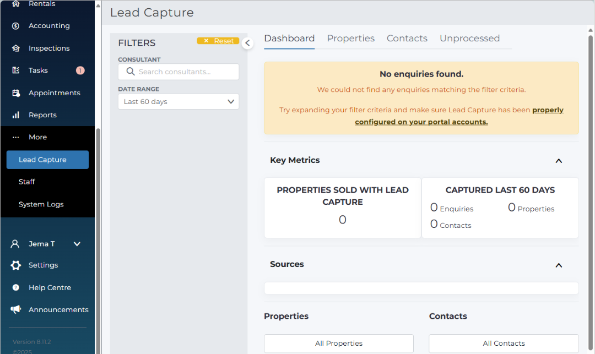
Task: Click the sidebar vertical scrollbar
Action: (98, 241)
